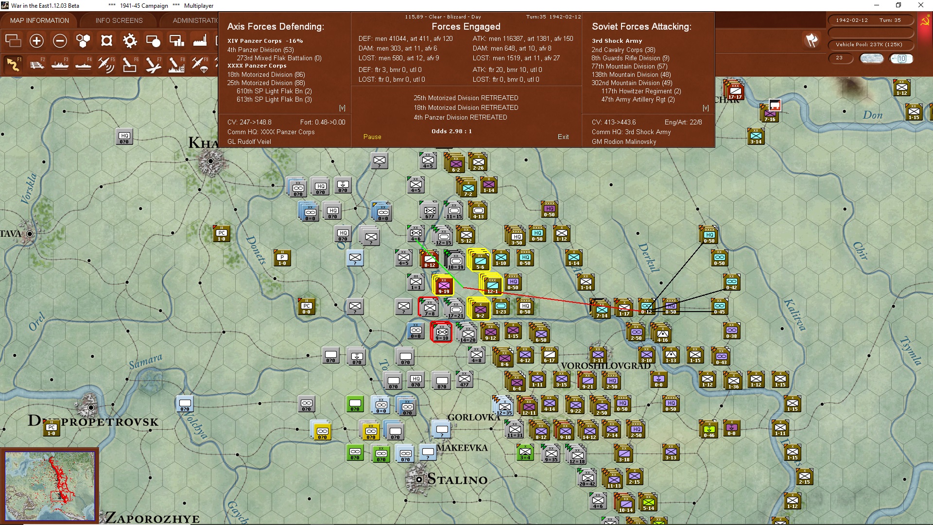
Task: Open 18th Motorized Division (86) entry
Action: coord(266,75)
